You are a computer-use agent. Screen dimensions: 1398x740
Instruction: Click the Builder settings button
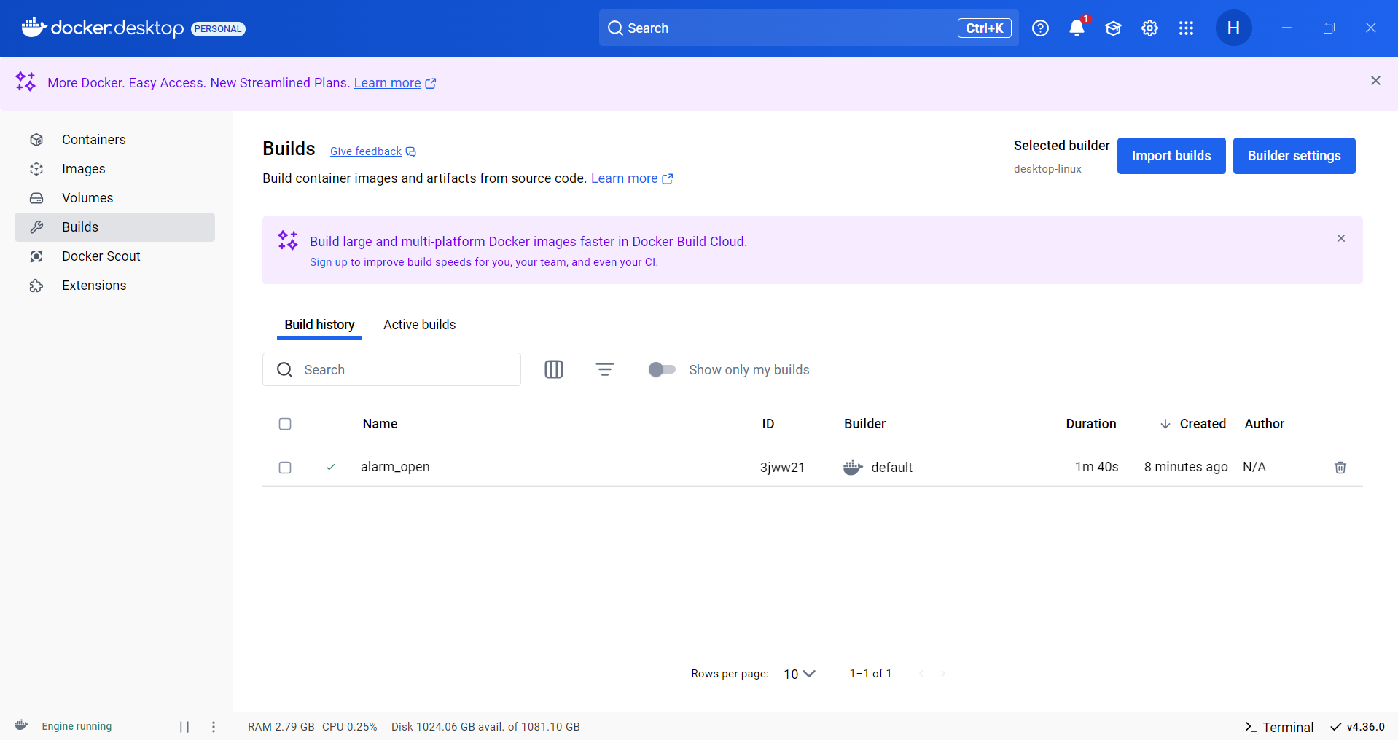[x=1294, y=156]
